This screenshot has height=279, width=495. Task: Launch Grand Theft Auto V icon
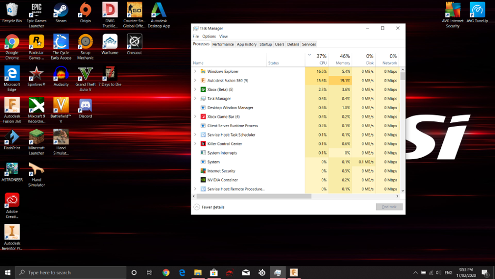pos(85,79)
